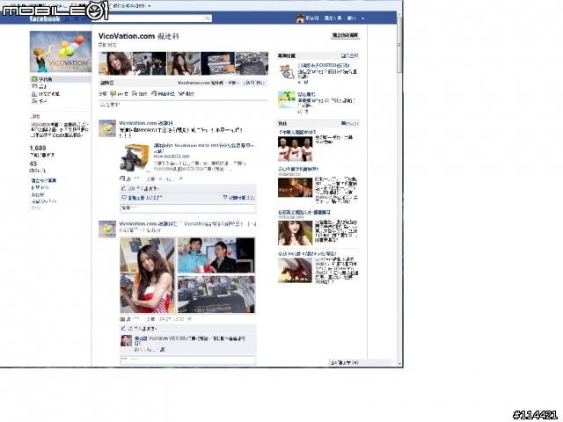Choose the VicoVation.com wall filter link

point(200,83)
